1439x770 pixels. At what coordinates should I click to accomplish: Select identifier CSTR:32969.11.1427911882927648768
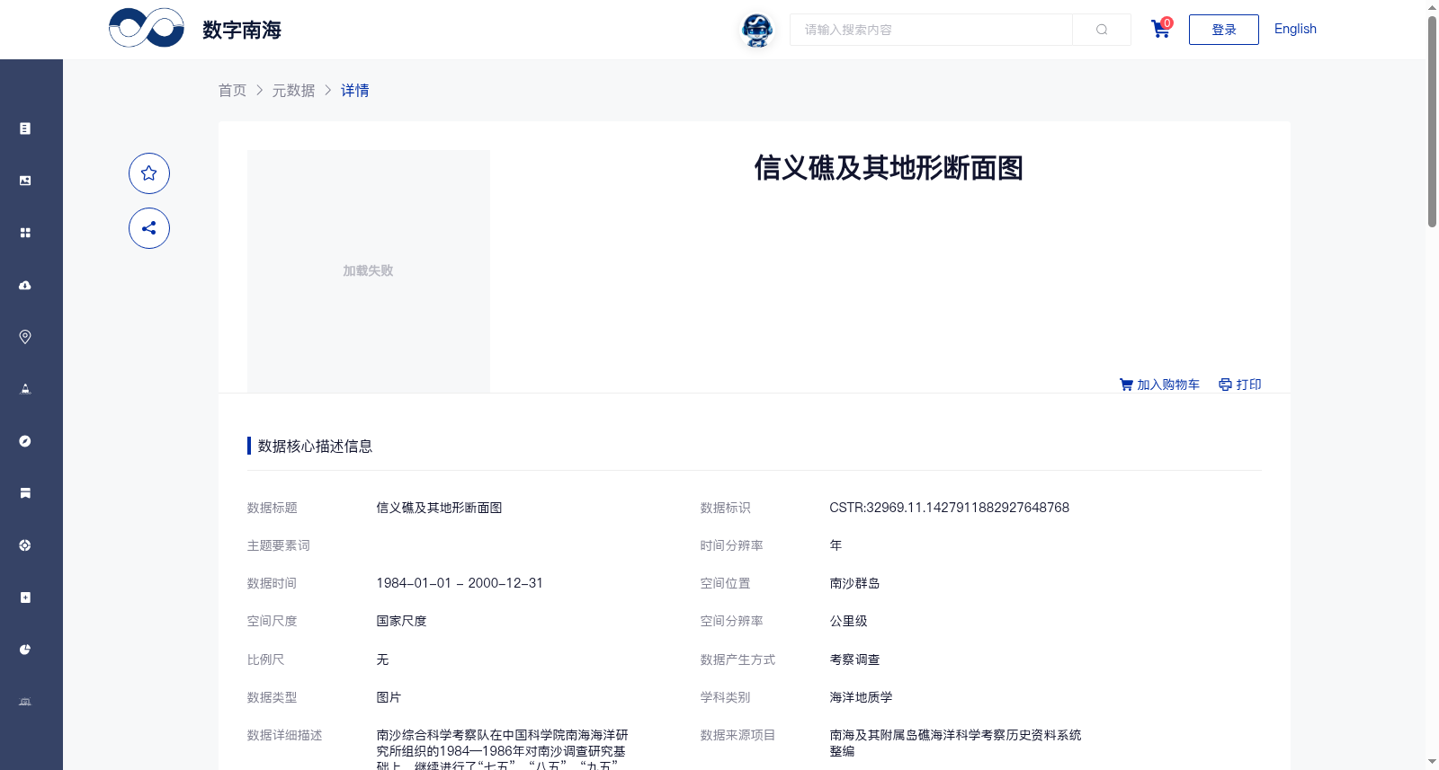[x=950, y=508]
